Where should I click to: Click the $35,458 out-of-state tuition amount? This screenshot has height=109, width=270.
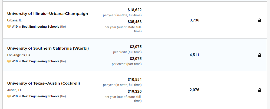tap(134, 22)
